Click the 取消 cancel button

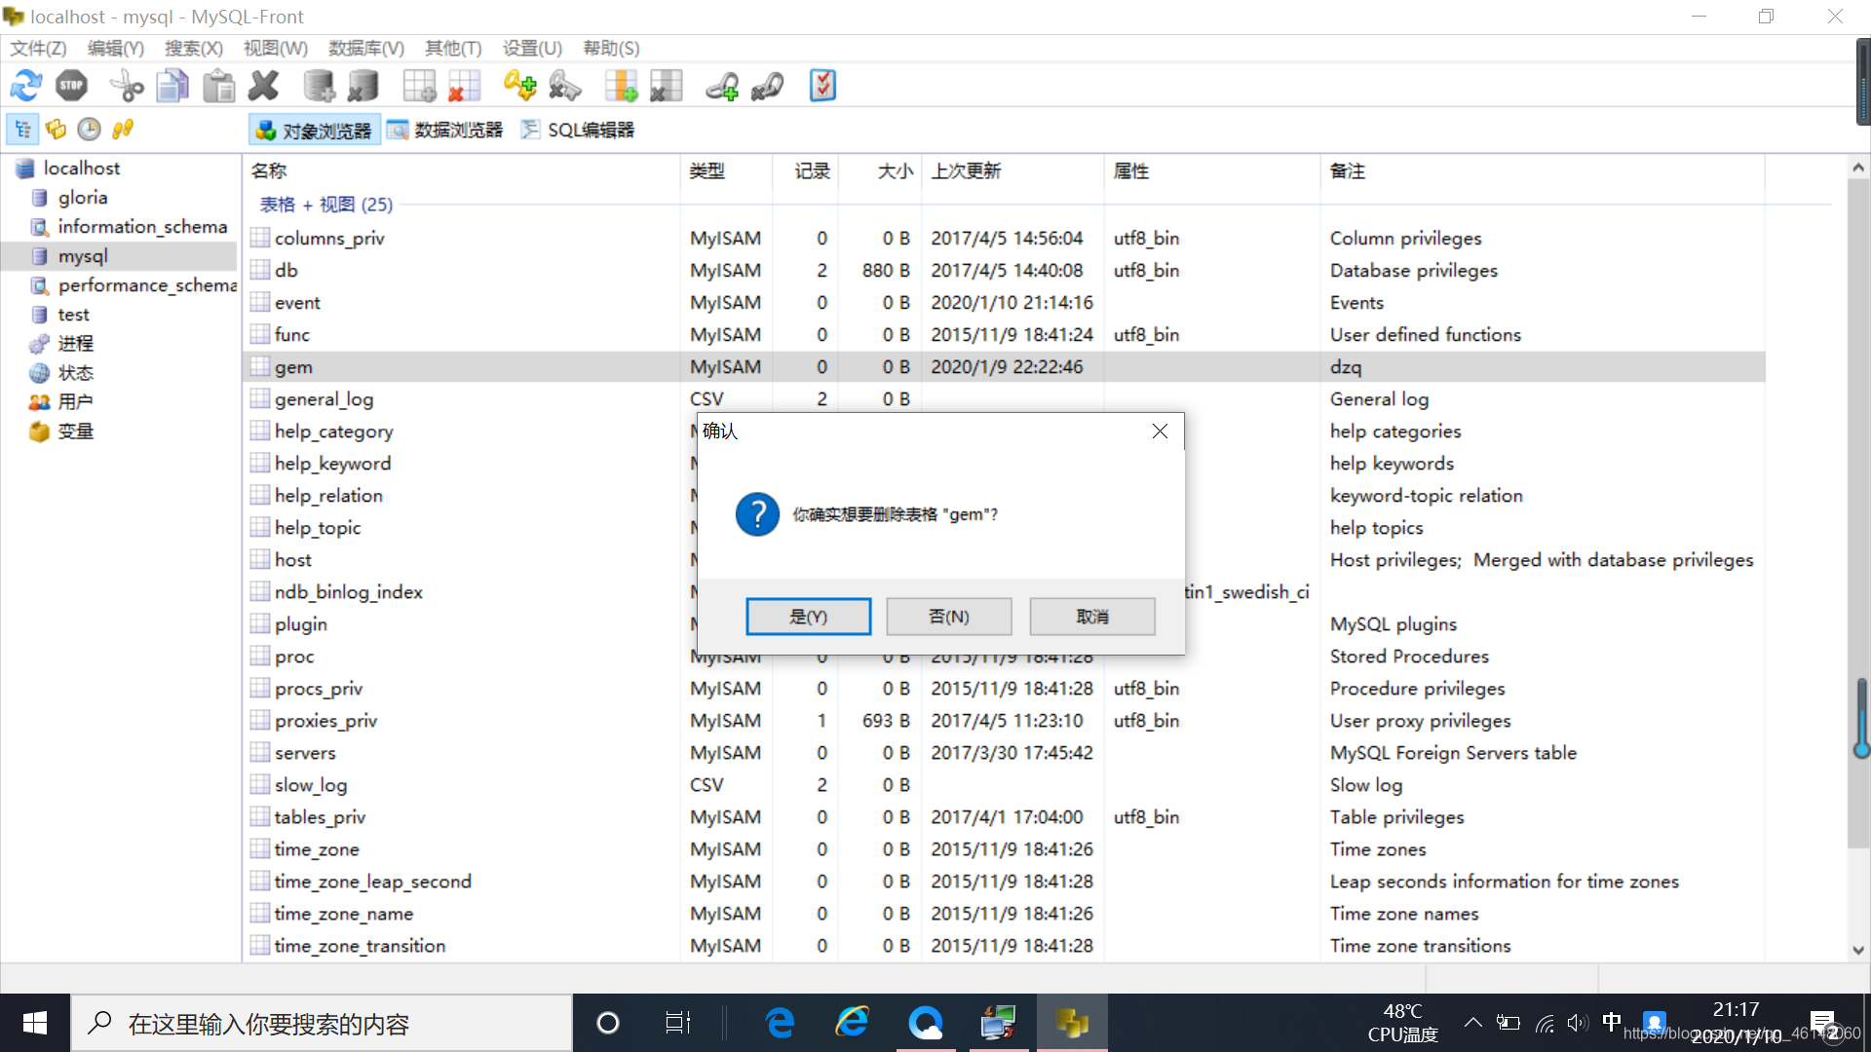(x=1092, y=617)
